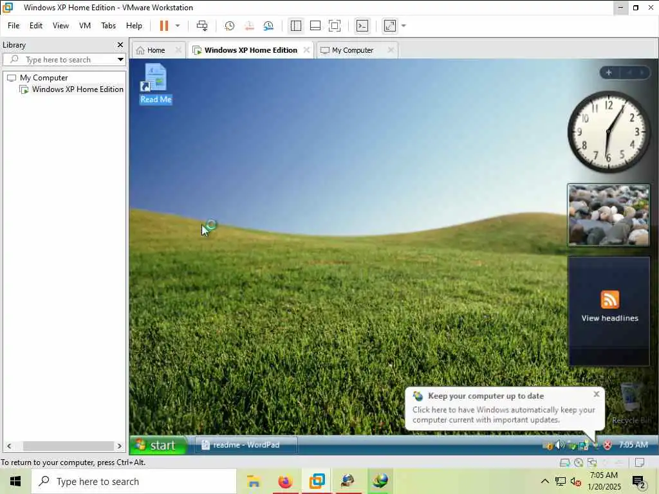The height and width of the screenshot is (494, 659).
Task: Click the VMware status bar network adapter icon
Action: pos(592,462)
